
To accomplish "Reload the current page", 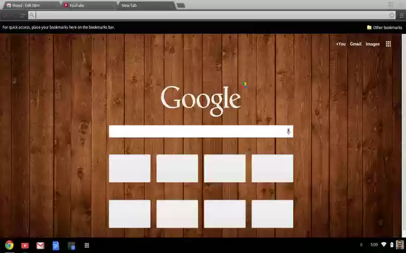I will [23, 15].
